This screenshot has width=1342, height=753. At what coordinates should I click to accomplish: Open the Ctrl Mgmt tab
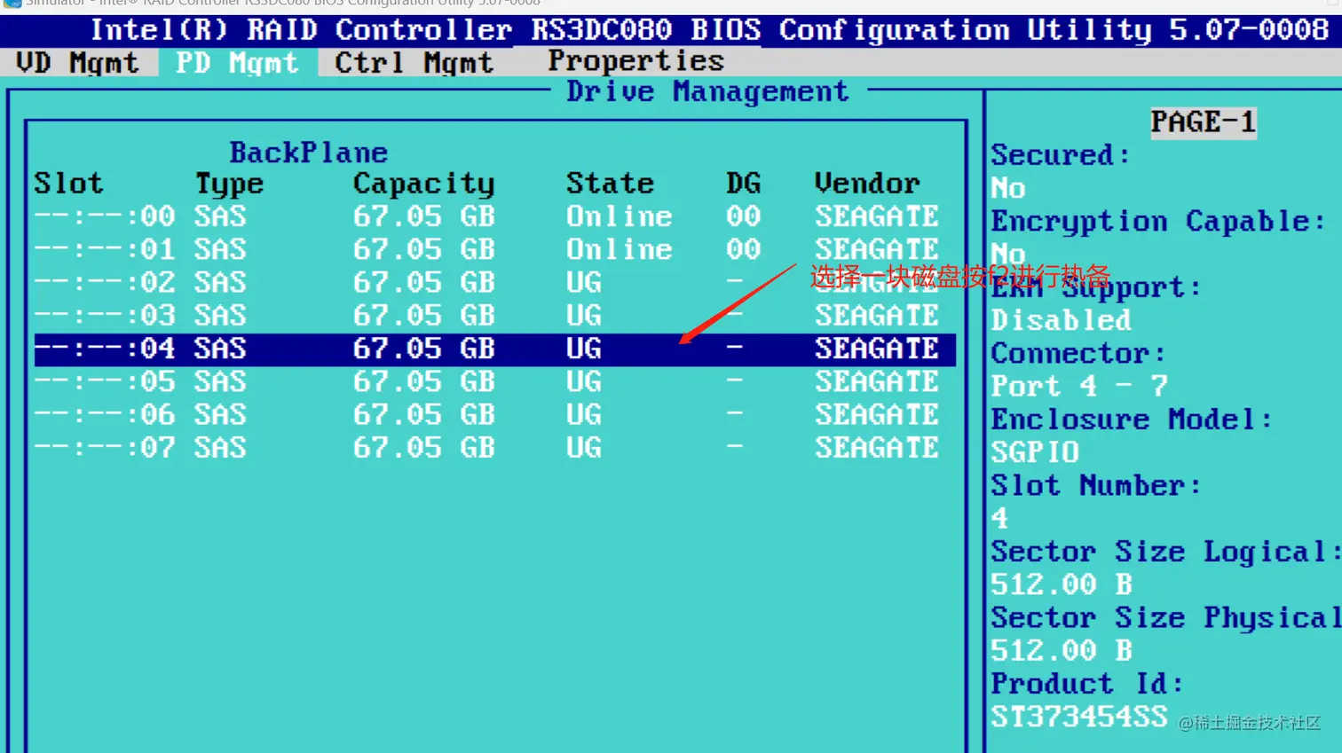(414, 63)
